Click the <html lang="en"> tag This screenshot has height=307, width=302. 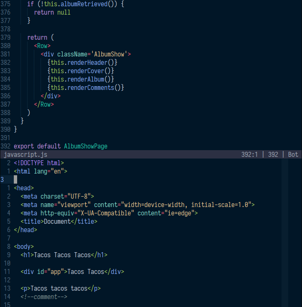[x=41, y=171]
